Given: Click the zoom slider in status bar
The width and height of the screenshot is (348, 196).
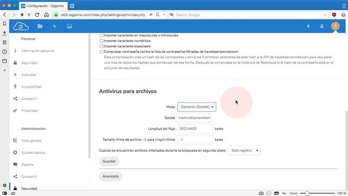Looking at the screenshot, I should (x=318, y=193).
